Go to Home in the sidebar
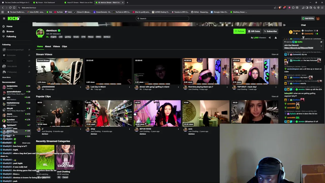 point(9,26)
